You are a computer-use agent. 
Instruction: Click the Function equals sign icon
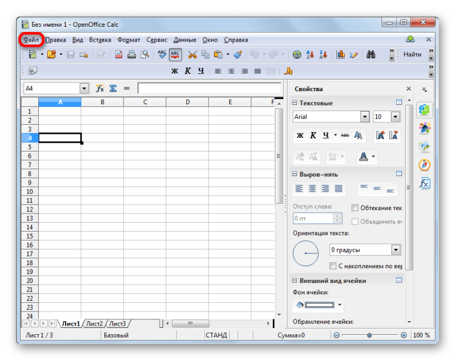tap(127, 88)
